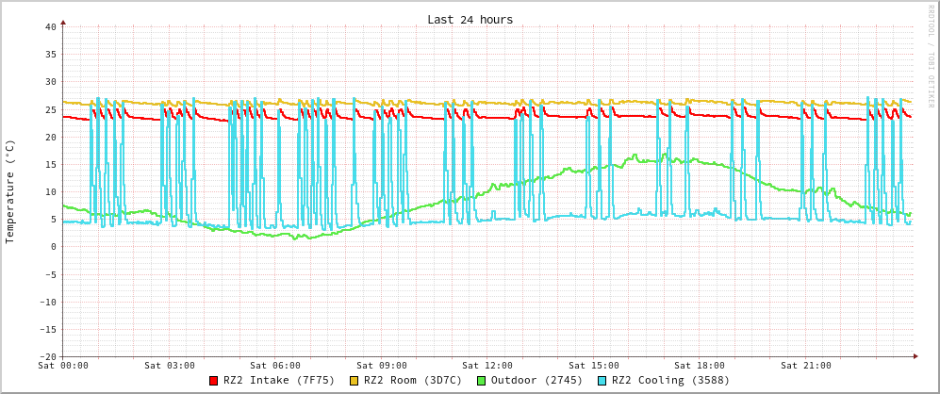Click the 'Last 24 hours' graph title
Screen dimensions: 940x394
click(470, 20)
